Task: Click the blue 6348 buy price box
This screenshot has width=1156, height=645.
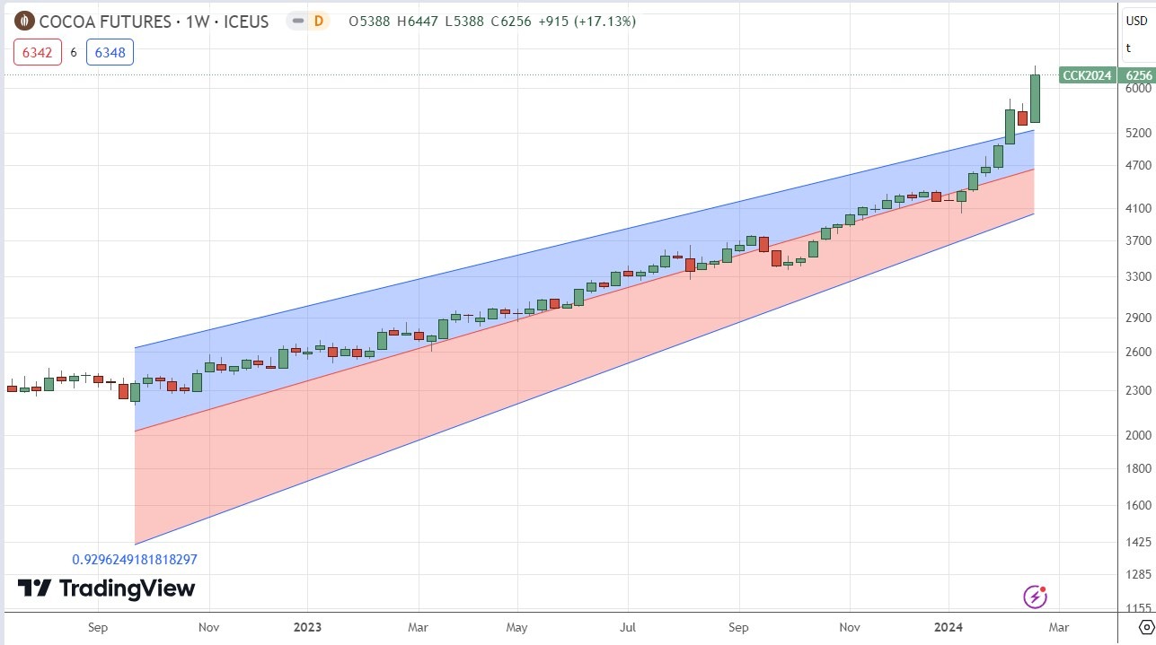Action: tap(110, 52)
